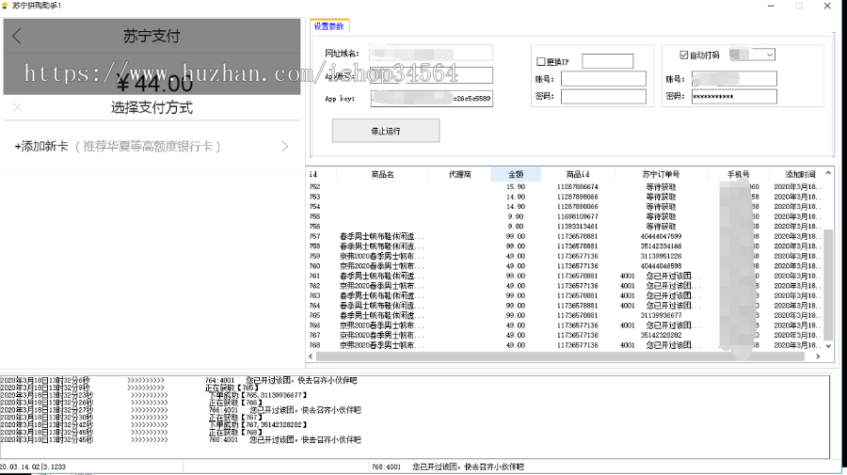Screen dimensions: 847x475
Task: Select the 15.90 amount cell
Action: (516, 187)
